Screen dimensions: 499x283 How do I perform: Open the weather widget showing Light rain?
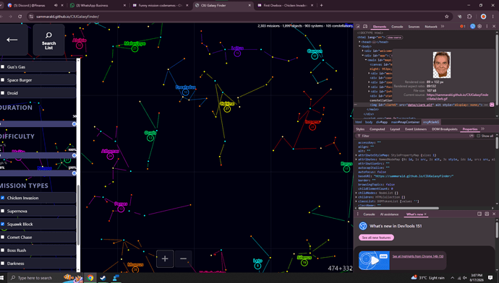(x=427, y=278)
